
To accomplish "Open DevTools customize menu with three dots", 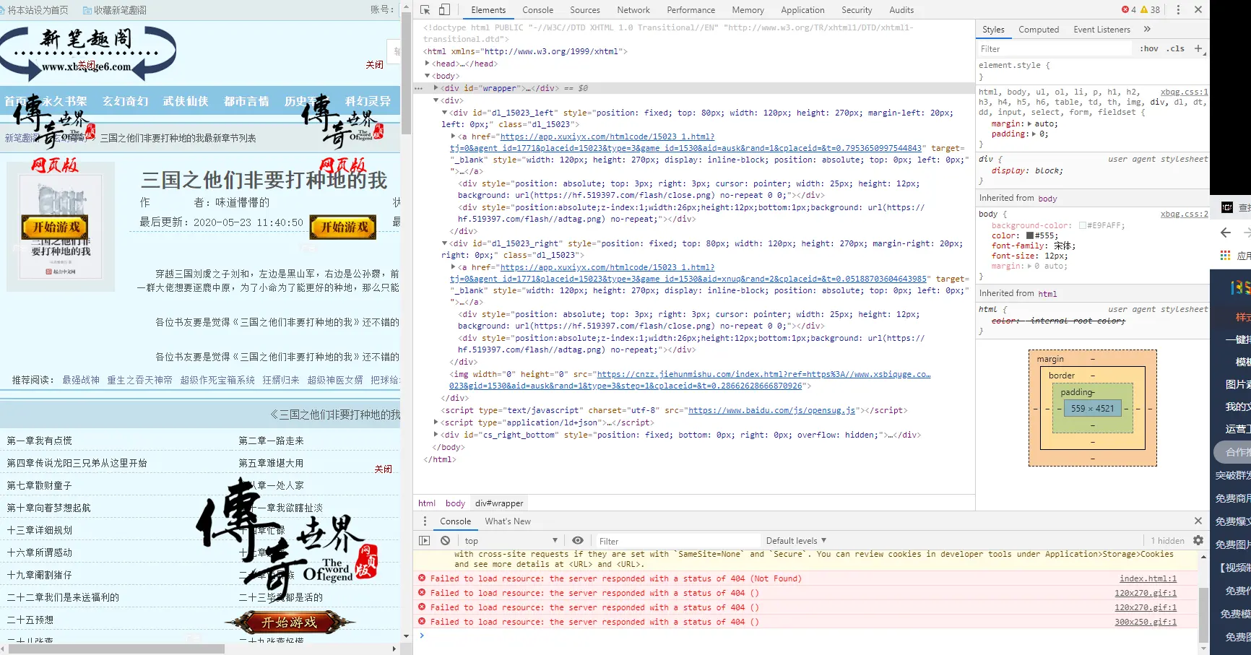I will pyautogui.click(x=1178, y=10).
